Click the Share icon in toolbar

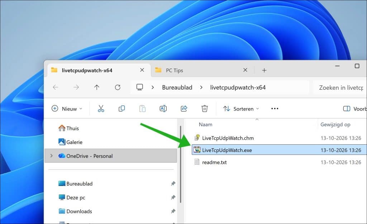click(184, 108)
